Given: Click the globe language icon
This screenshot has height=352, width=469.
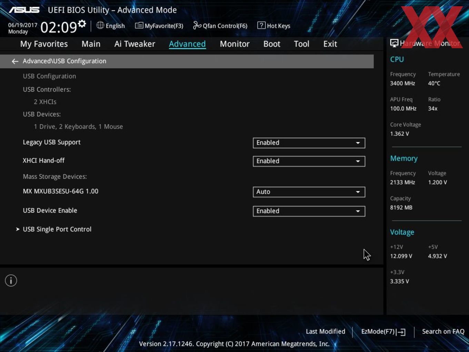Looking at the screenshot, I should 100,25.
